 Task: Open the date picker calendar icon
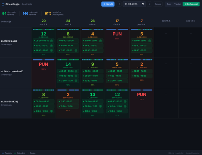[x=143, y=4]
